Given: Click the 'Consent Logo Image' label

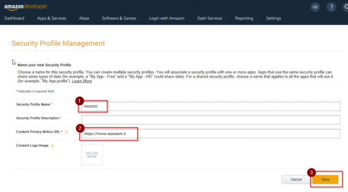Looking at the screenshot, I should (x=32, y=146).
